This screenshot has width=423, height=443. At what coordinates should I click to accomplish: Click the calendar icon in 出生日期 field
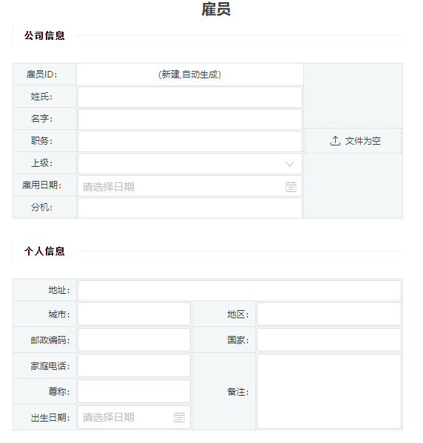(x=179, y=417)
